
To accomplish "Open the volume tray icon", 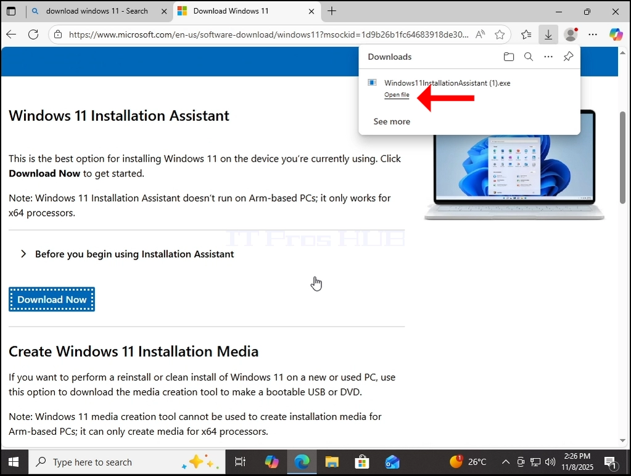I will [x=550, y=462].
